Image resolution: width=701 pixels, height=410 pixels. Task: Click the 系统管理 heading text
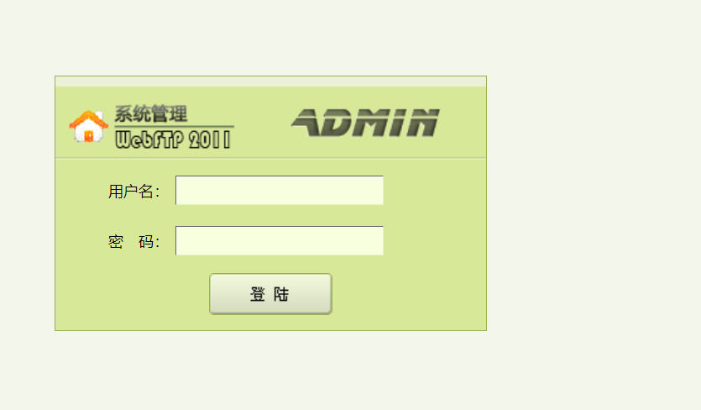(150, 113)
